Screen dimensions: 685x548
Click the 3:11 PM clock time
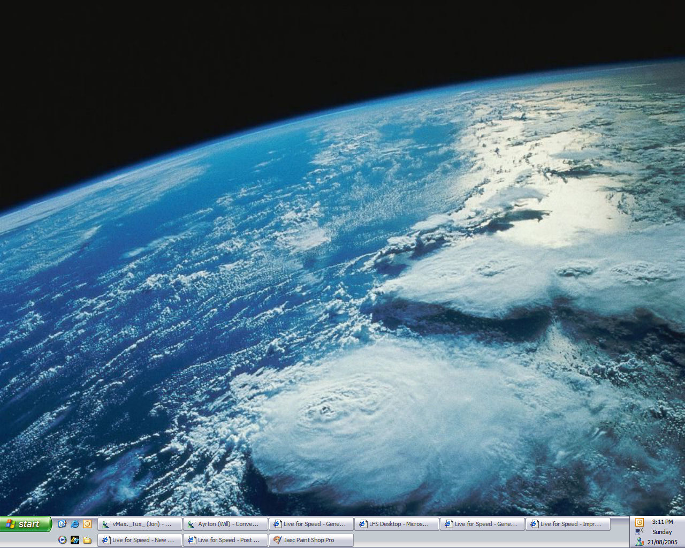point(663,522)
